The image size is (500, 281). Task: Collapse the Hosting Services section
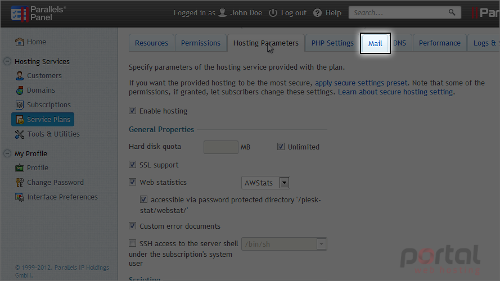[7, 61]
